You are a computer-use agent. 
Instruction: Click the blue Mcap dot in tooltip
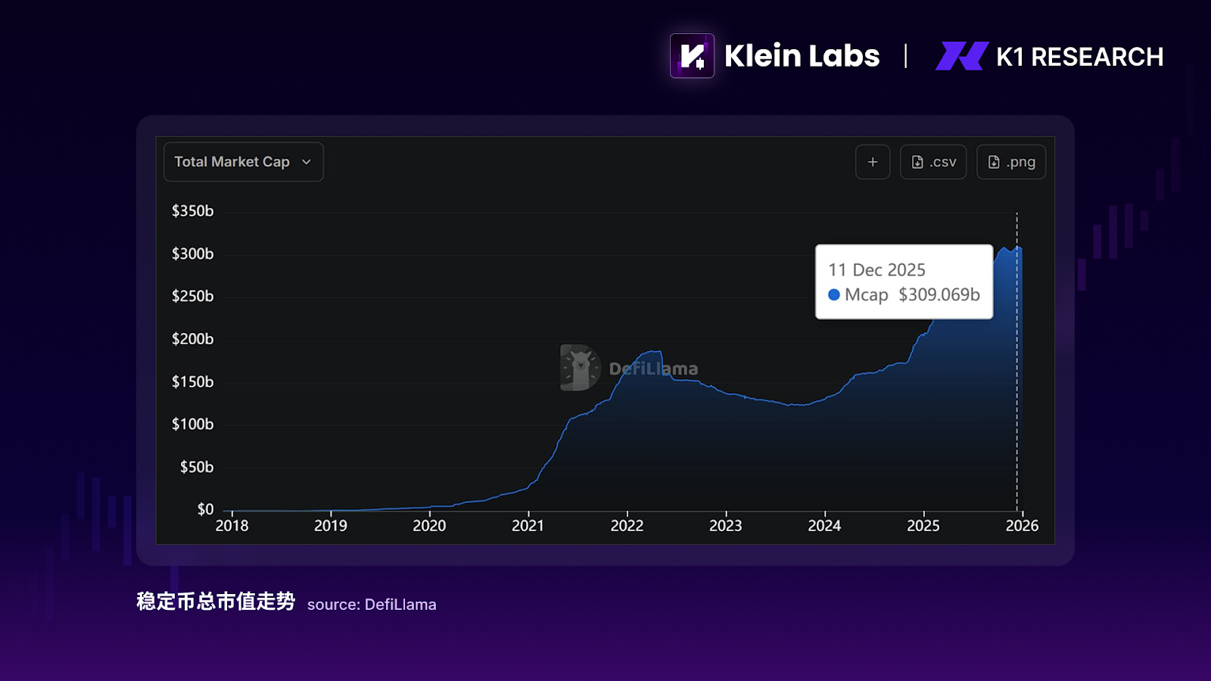(834, 295)
